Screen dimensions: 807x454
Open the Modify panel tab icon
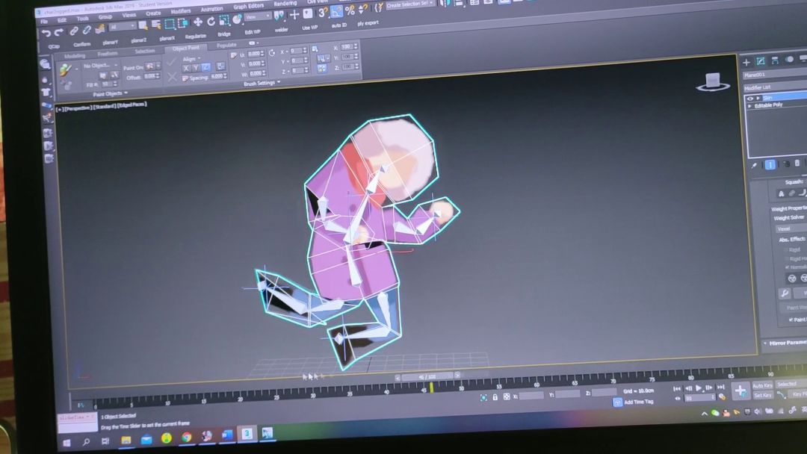[760, 61]
